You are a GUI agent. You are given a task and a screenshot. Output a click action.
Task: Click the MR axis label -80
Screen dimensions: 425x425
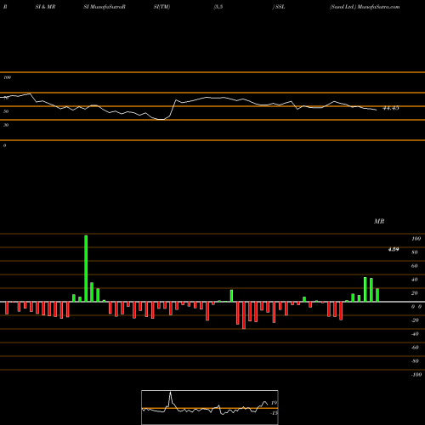pyautogui.click(x=415, y=361)
